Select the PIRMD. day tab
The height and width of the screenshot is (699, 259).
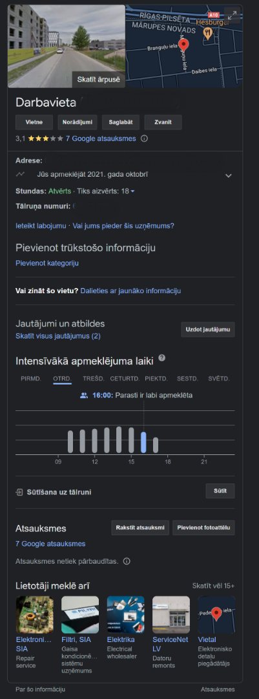pyautogui.click(x=31, y=379)
